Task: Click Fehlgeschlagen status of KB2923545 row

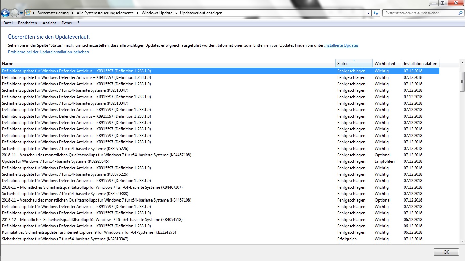Action: coord(351,161)
